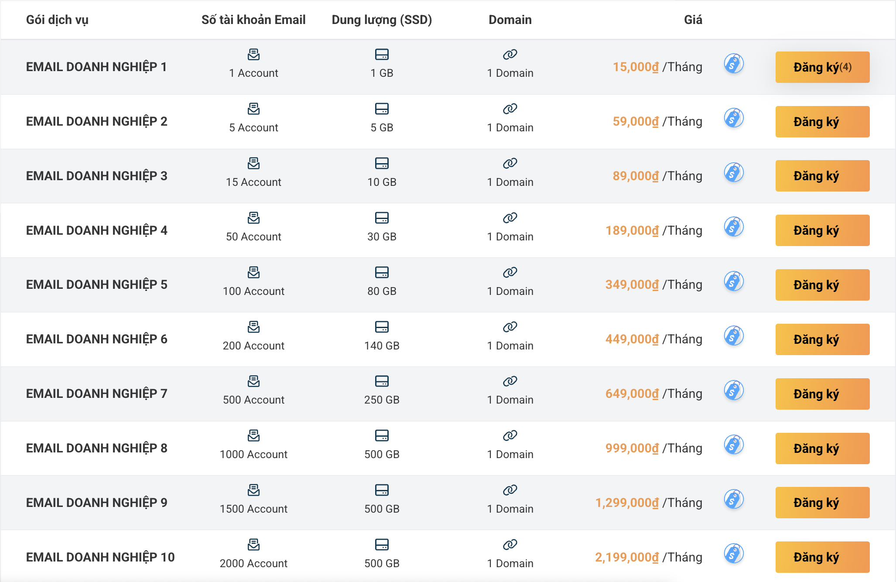Click price tag icon for Email Doanh Nghiệp 5
Screen dimensions: 896x582
tap(734, 281)
